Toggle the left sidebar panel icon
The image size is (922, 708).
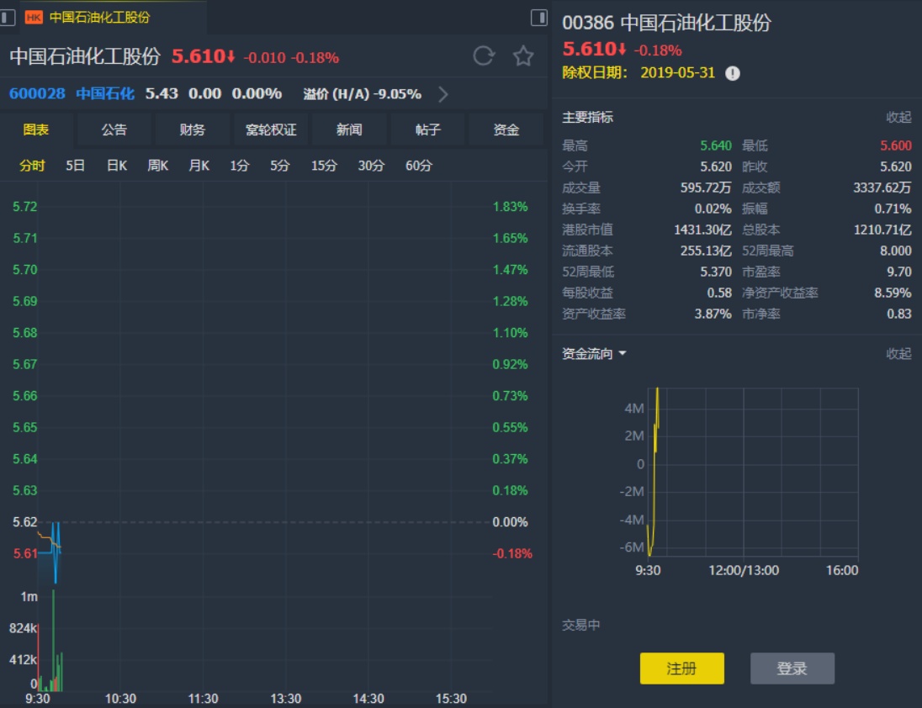tap(8, 17)
